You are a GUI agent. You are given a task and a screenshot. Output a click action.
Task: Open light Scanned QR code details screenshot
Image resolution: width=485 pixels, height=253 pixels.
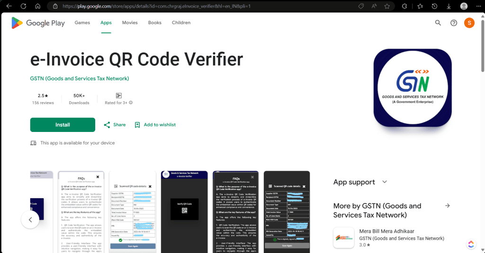133,212
